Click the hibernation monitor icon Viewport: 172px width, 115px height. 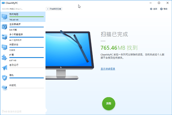[4, 47]
